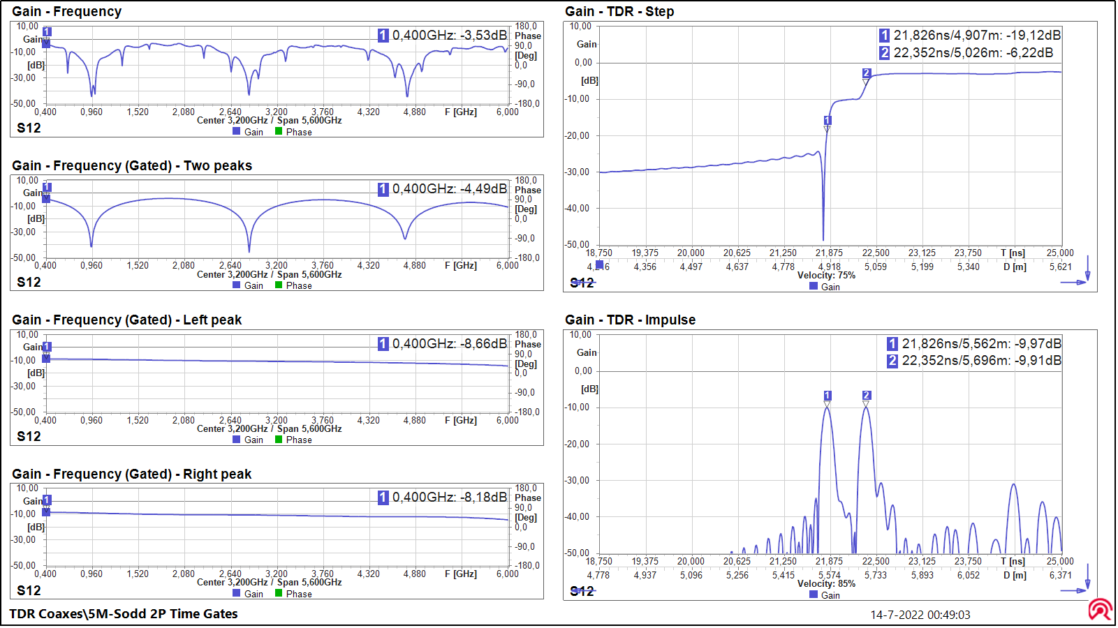Click the TDR Coaxes\5M-Sodd 2P Time Gates title
The image size is (1118, 628).
pos(124,614)
